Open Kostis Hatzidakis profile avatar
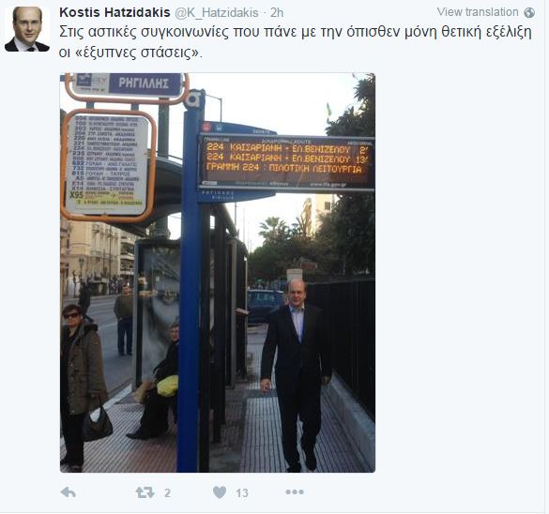The width and height of the screenshot is (549, 514). (27, 29)
